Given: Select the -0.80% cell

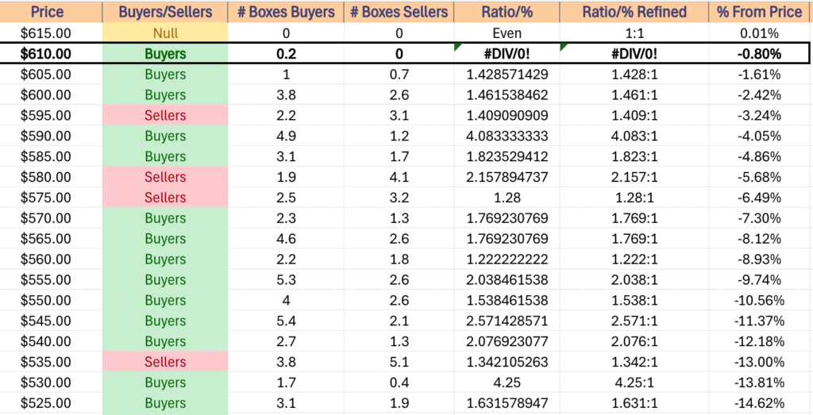Looking at the screenshot, I should [x=761, y=54].
